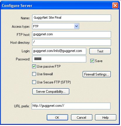The image size is (121, 126).
Task: Open the Help button
Action: click(x=106, y=118)
